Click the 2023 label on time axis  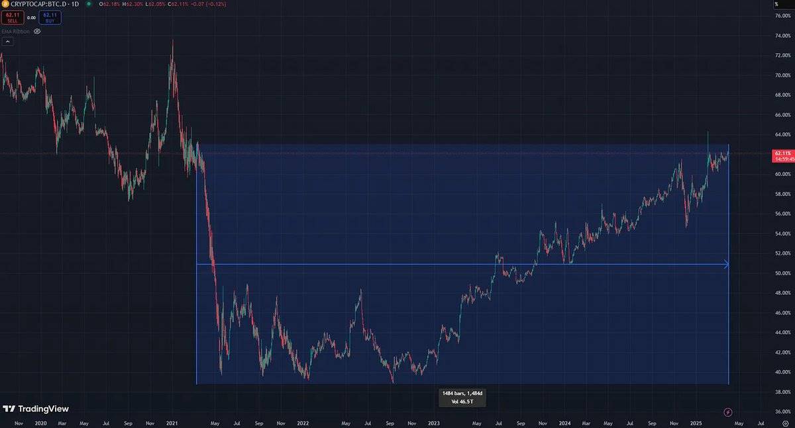pyautogui.click(x=433, y=422)
